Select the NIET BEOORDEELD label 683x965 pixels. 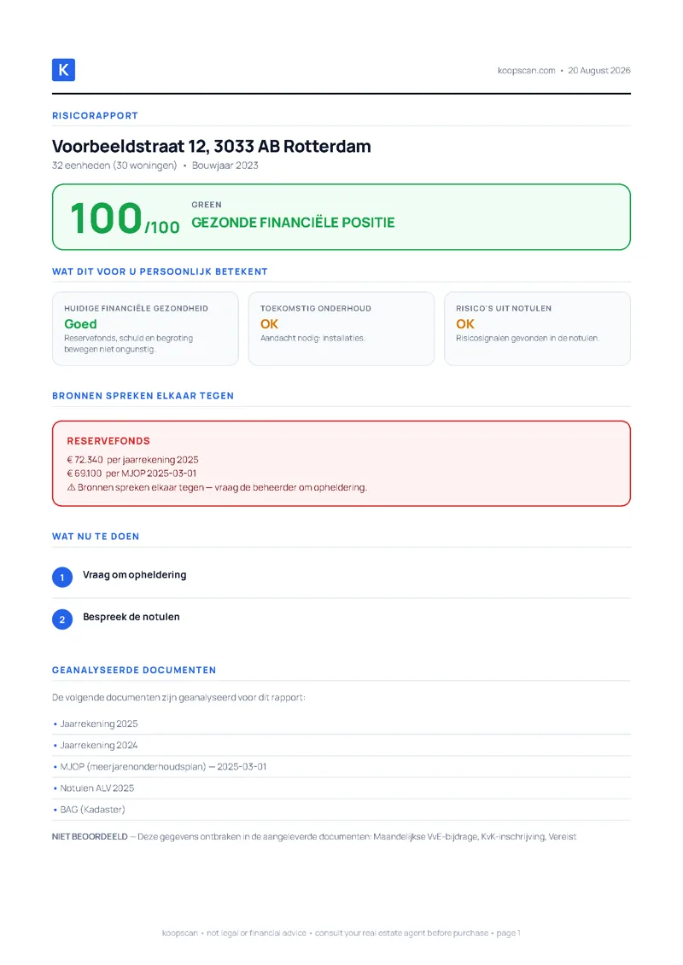pyautogui.click(x=90, y=837)
